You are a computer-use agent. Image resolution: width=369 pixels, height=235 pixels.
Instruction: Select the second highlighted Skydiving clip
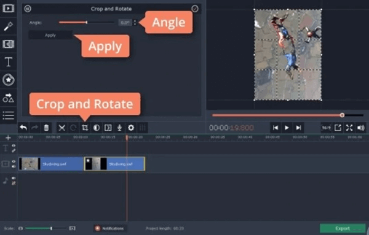tap(114, 164)
